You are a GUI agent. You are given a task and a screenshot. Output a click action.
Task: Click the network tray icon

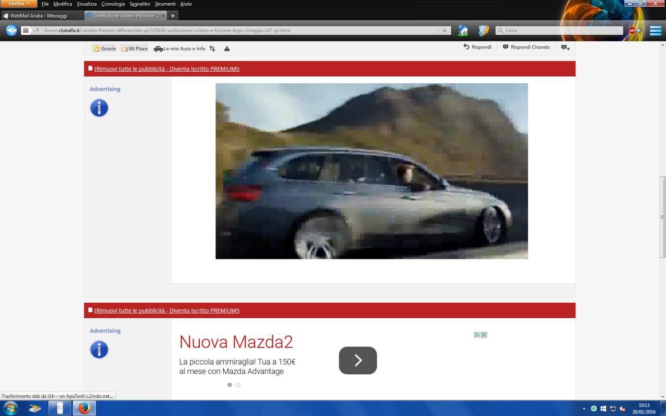pos(613,409)
